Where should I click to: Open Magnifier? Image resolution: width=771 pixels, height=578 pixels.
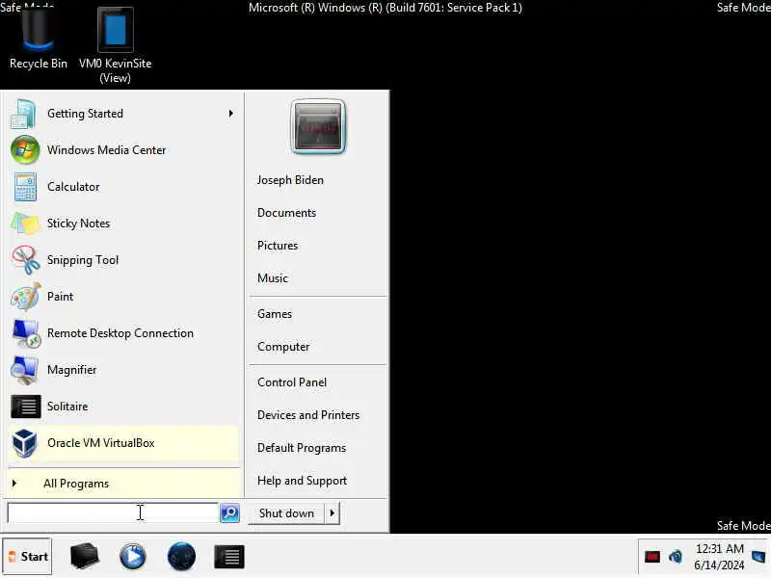click(123, 370)
